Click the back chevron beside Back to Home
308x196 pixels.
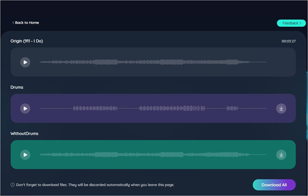tap(13, 23)
